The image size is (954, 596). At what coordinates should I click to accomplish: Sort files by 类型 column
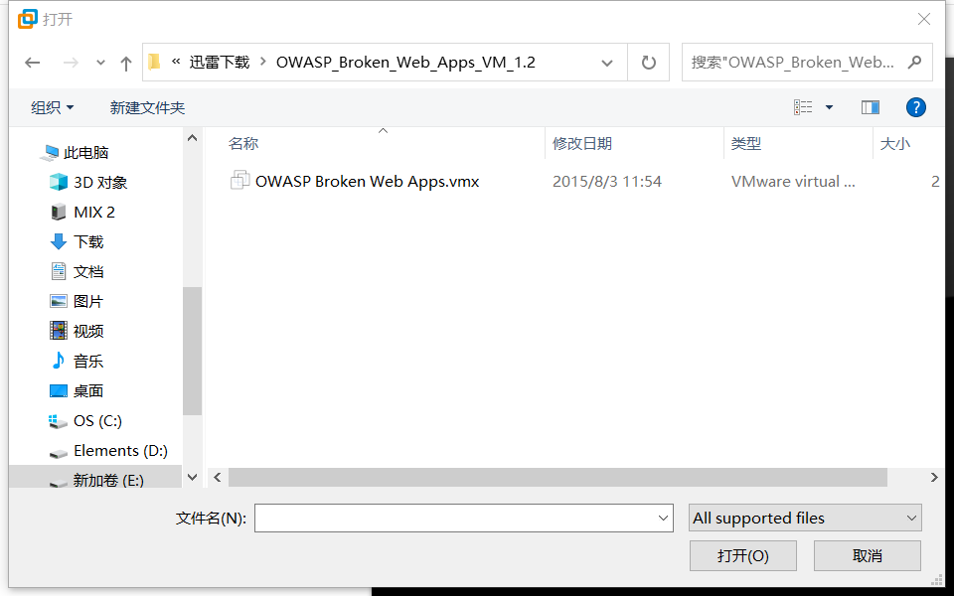pyautogui.click(x=746, y=144)
